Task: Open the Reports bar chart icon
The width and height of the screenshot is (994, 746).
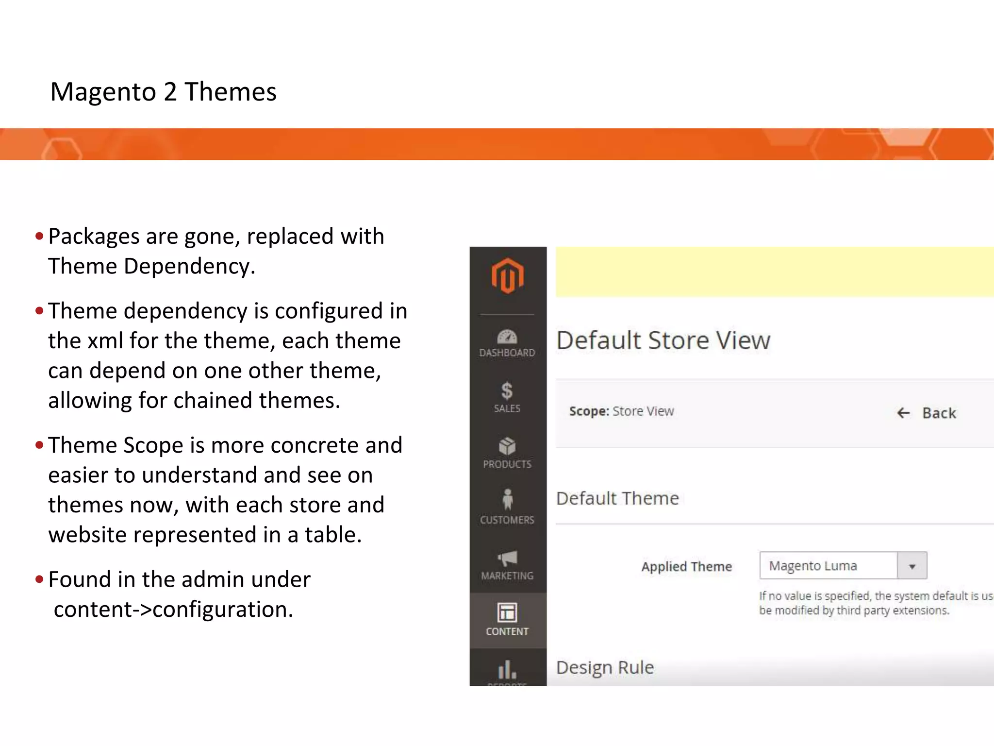Action: [x=507, y=669]
